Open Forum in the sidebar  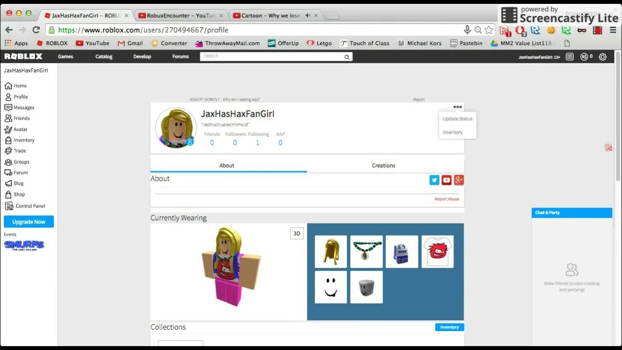[x=16, y=173]
